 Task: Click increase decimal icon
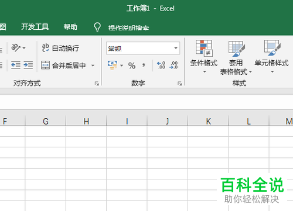click(161, 65)
